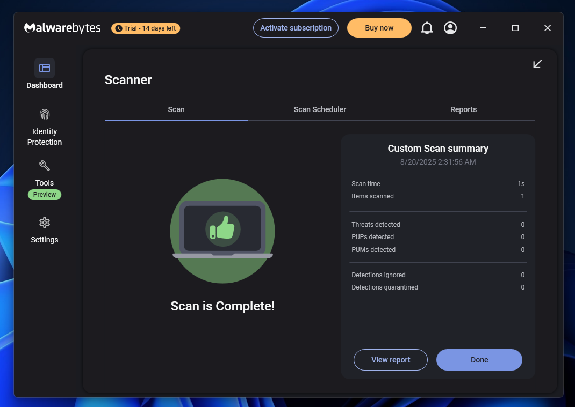Click the Preview badge under Tools

click(x=45, y=194)
